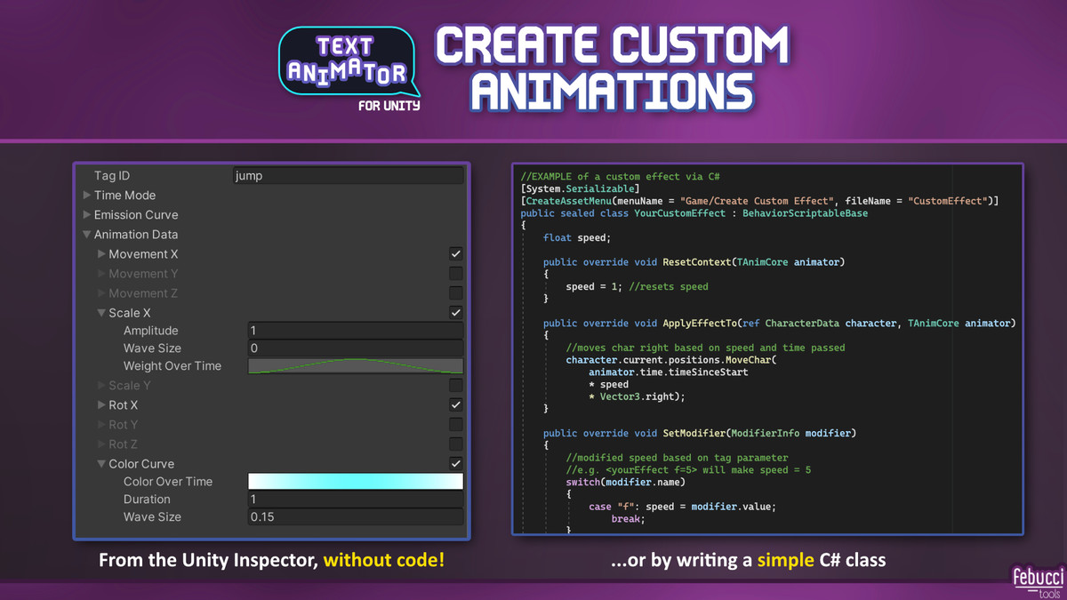Expand the Scale Y foldout arrow
The width and height of the screenshot is (1067, 600).
point(101,386)
